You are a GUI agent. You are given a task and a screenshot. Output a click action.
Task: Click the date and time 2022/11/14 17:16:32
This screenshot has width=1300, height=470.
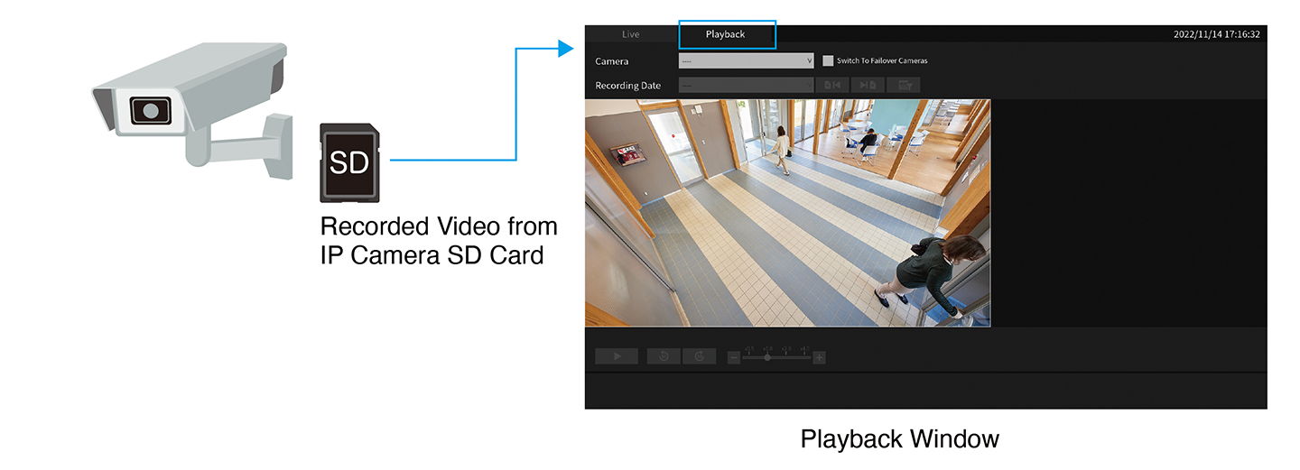1216,34
